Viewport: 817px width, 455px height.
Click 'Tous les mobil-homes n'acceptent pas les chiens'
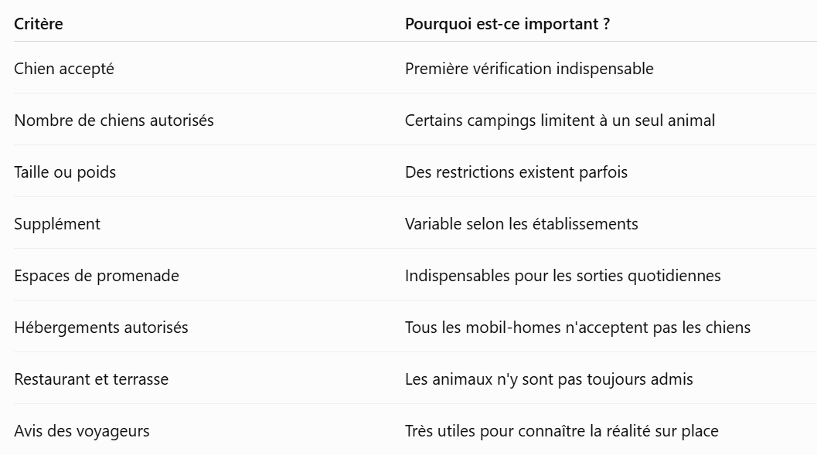click(x=577, y=328)
